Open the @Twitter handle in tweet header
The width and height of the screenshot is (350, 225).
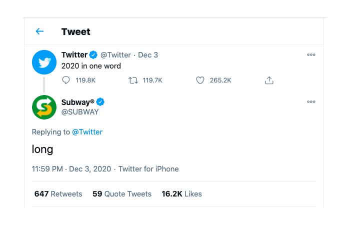point(115,55)
